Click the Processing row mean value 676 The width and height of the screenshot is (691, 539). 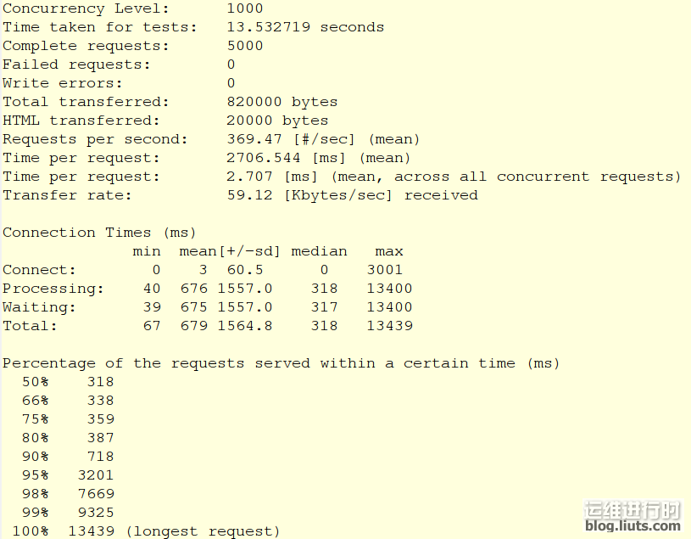coord(193,289)
